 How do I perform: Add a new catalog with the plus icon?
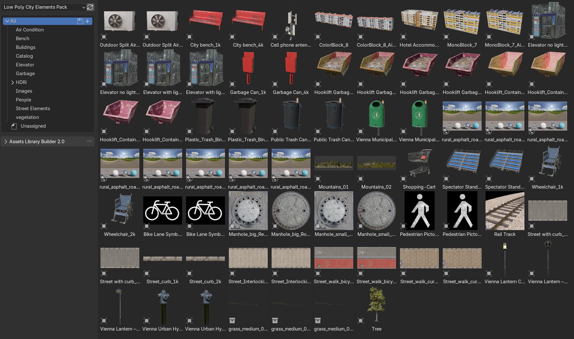click(88, 21)
